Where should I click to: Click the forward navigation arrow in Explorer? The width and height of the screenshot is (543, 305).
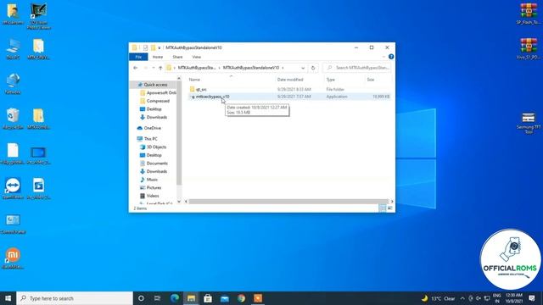[145, 68]
